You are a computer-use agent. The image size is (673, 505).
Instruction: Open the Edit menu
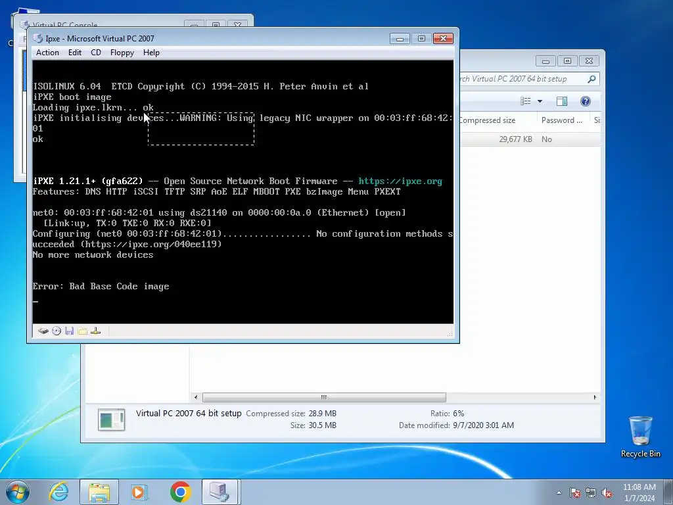tap(75, 53)
